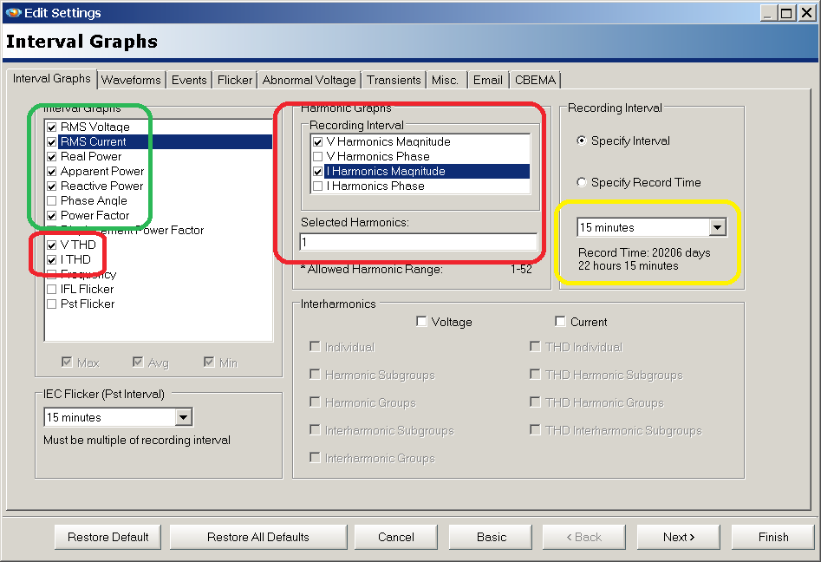Screen dimensions: 821x562
Task: Enable IFL Flicker recording
Action: (50, 289)
